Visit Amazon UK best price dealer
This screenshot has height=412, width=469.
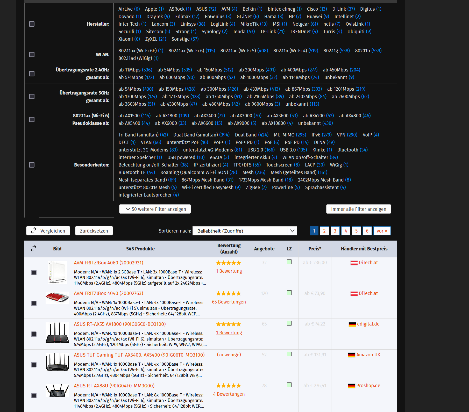[368, 355]
